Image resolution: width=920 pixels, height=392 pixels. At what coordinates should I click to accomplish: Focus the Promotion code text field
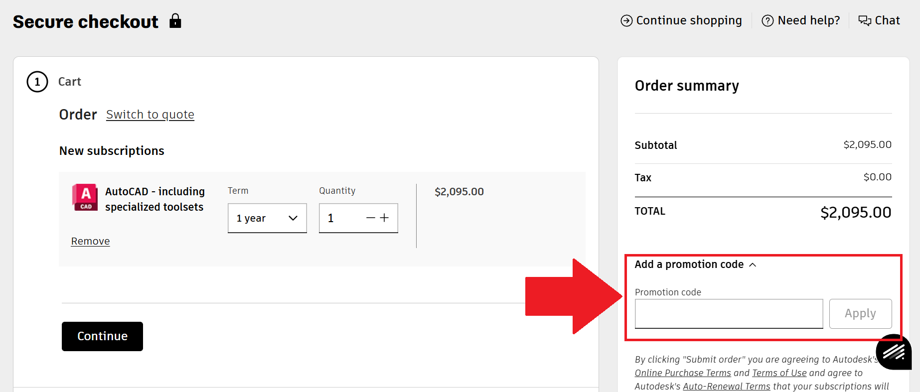729,314
